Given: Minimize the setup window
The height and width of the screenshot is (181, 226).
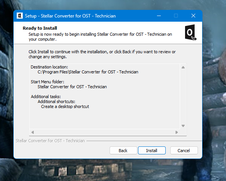Looking at the screenshot, I should 159,16.
